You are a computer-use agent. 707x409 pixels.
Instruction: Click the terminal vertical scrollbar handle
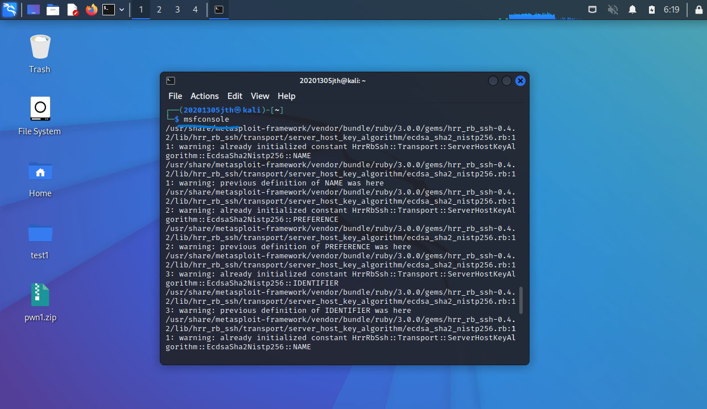[521, 300]
